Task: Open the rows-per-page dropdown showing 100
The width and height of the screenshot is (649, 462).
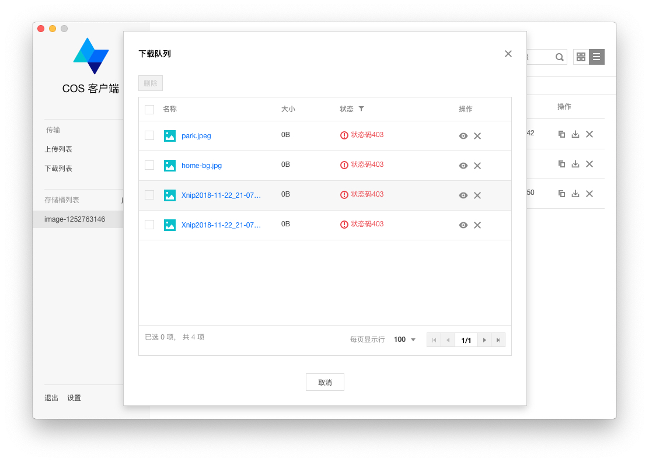Action: coord(404,339)
